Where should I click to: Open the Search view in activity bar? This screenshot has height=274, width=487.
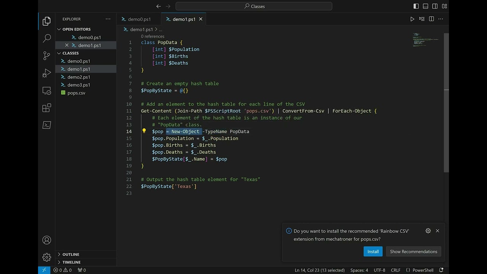(46, 38)
